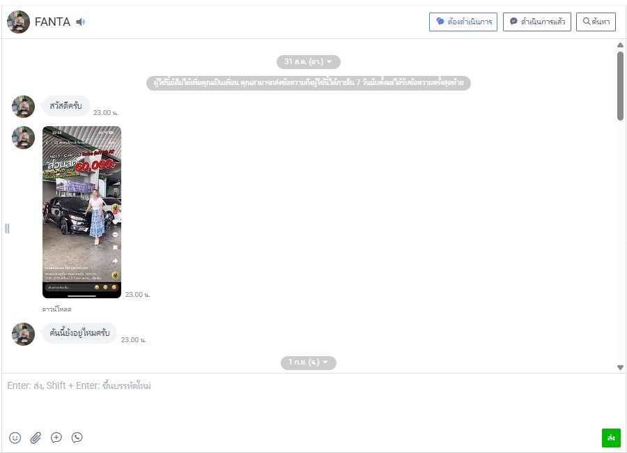
Task: Open the car advertisement image thumbnail
Action: coord(82,212)
